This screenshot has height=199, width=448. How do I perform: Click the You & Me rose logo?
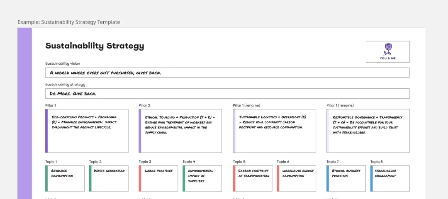click(387, 51)
